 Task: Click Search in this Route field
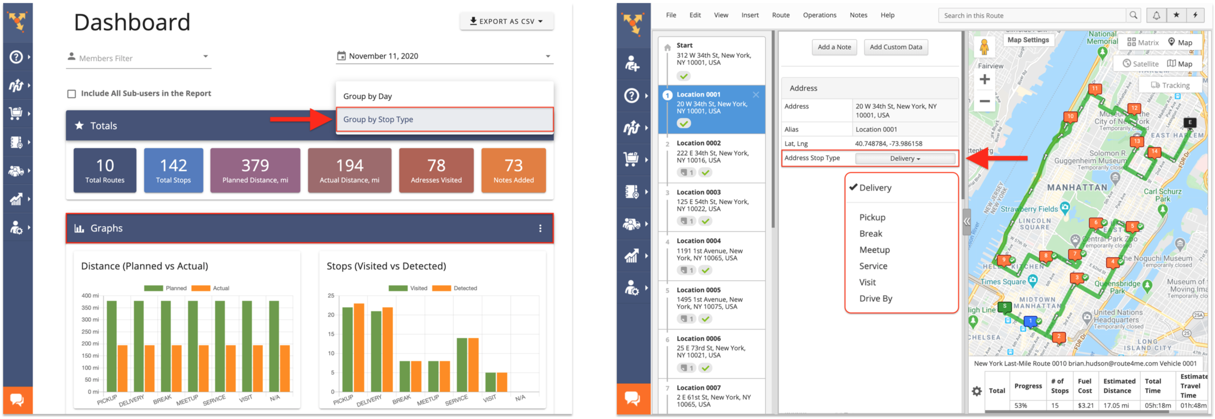(1032, 15)
